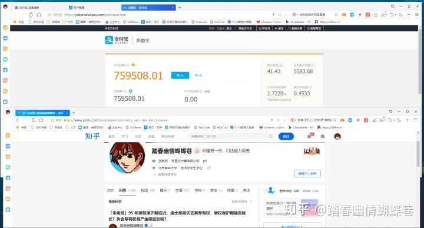424x228 pixels.
Task: Click green shield icon beside balance label
Action: tap(131, 91)
